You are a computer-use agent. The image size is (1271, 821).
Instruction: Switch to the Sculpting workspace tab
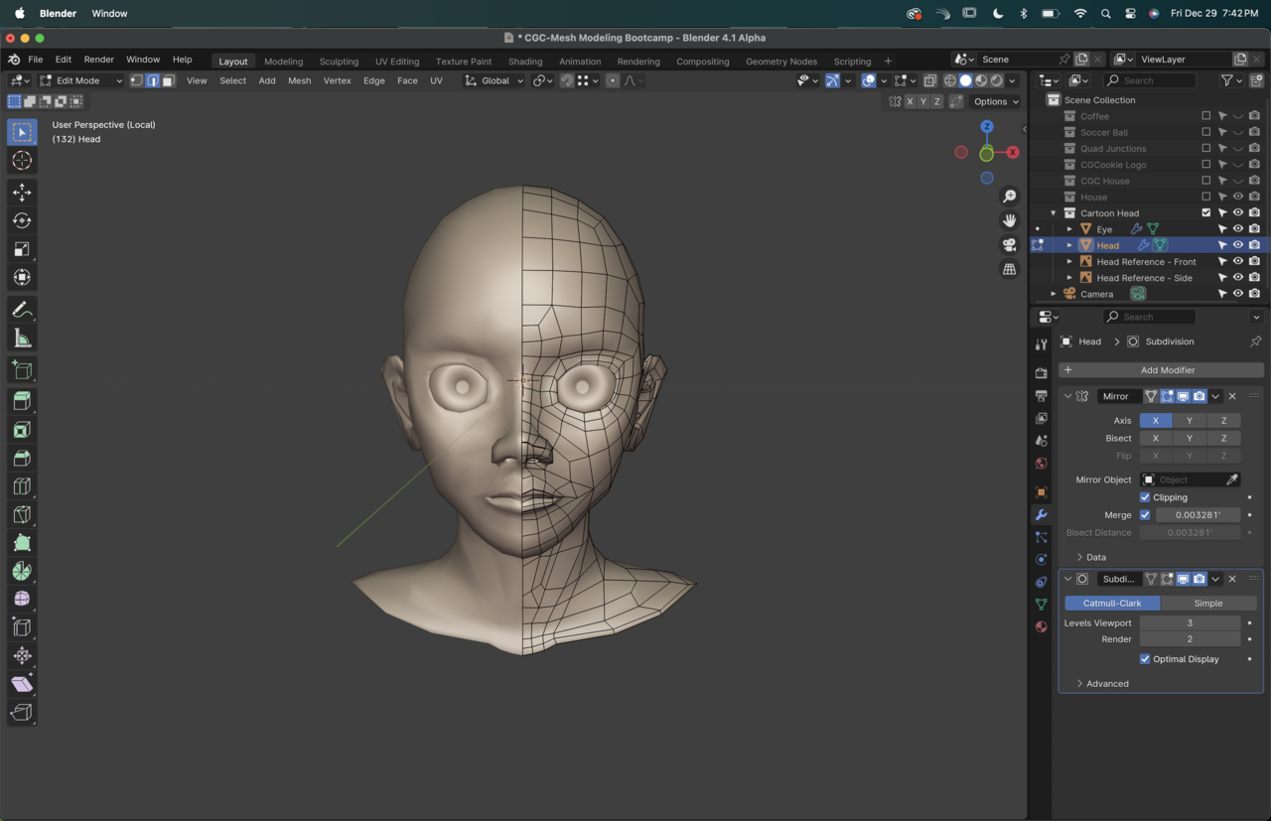[x=339, y=61]
